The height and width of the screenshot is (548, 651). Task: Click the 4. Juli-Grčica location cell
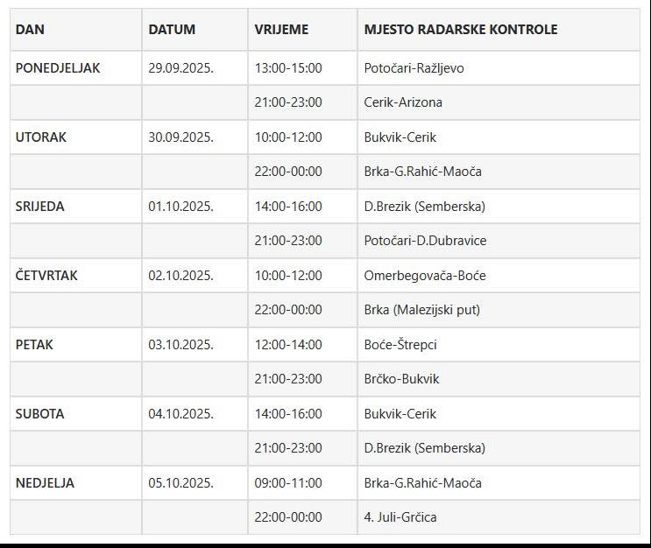point(400,517)
